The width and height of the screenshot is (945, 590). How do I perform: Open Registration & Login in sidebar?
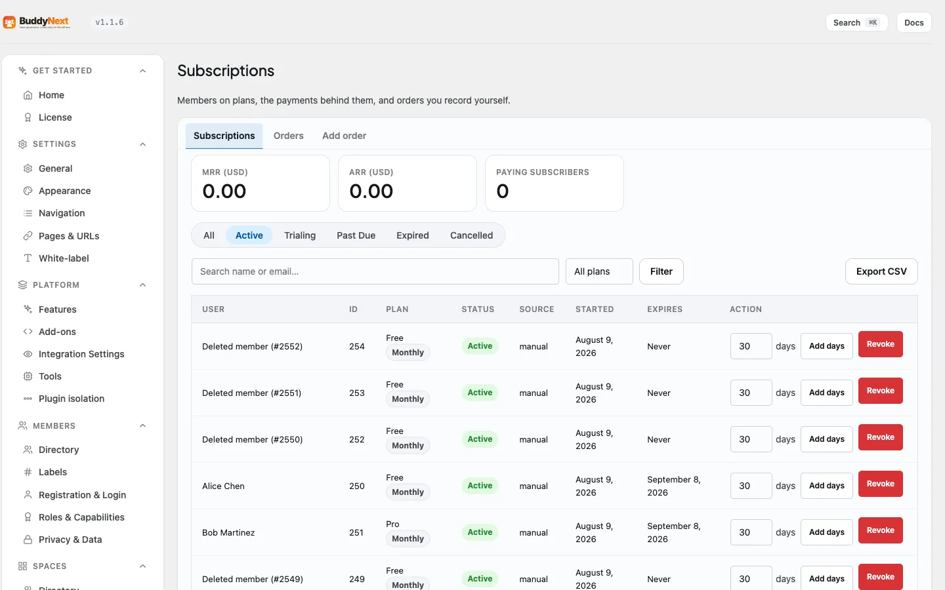click(x=82, y=495)
